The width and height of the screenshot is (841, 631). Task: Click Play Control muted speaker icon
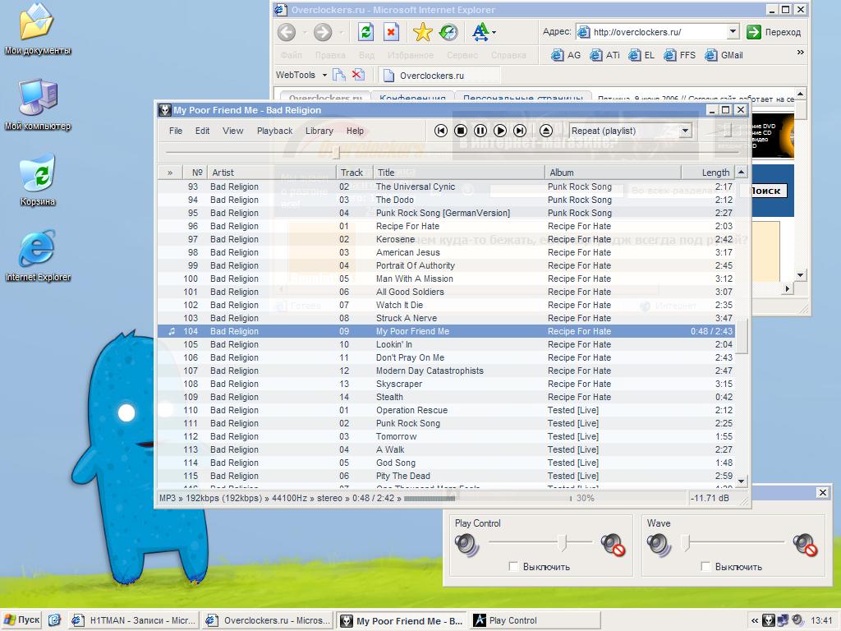[x=613, y=545]
